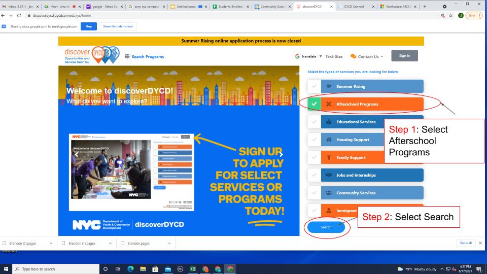Switch to the Gmail Inbox tab
This screenshot has width=487, height=274.
point(20,6)
